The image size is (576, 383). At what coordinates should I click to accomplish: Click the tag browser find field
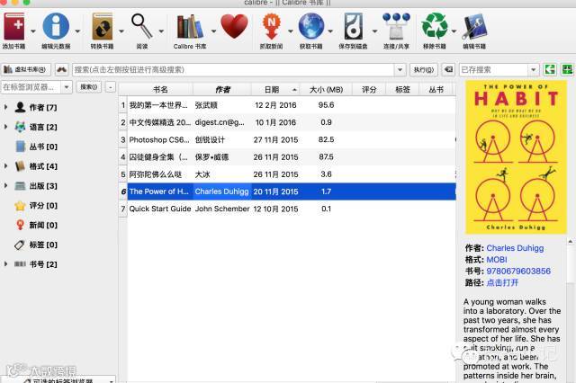(x=31, y=87)
